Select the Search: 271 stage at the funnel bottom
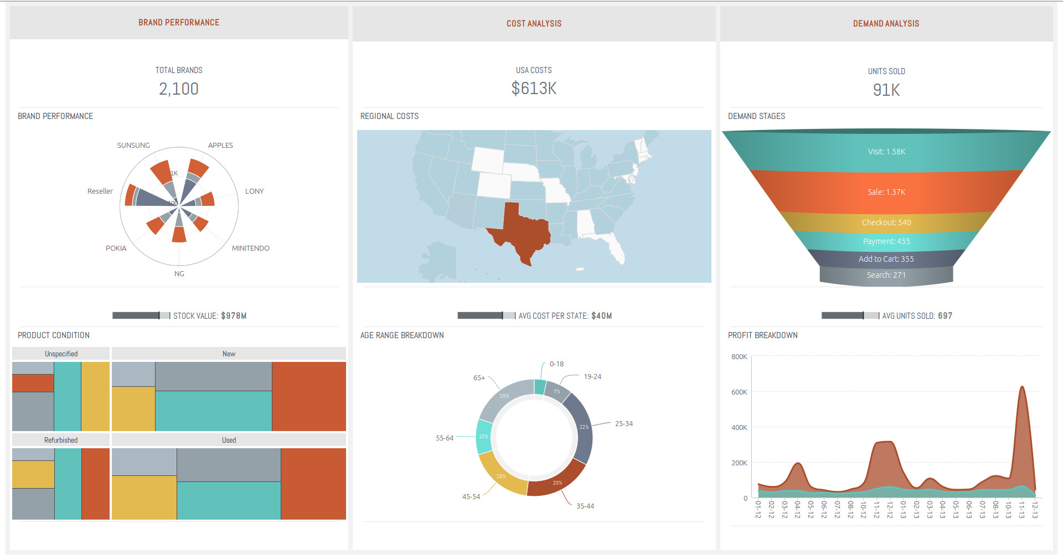This screenshot has width=1063, height=560. tap(886, 274)
